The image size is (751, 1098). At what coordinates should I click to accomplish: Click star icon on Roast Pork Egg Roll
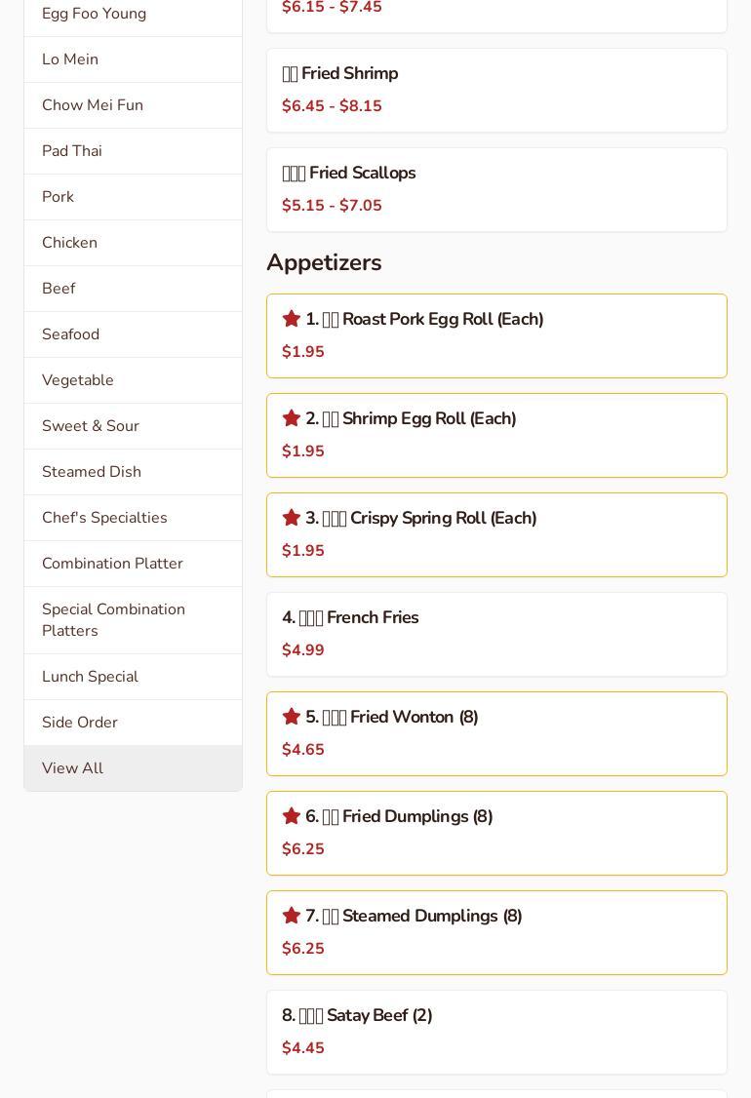point(291,319)
